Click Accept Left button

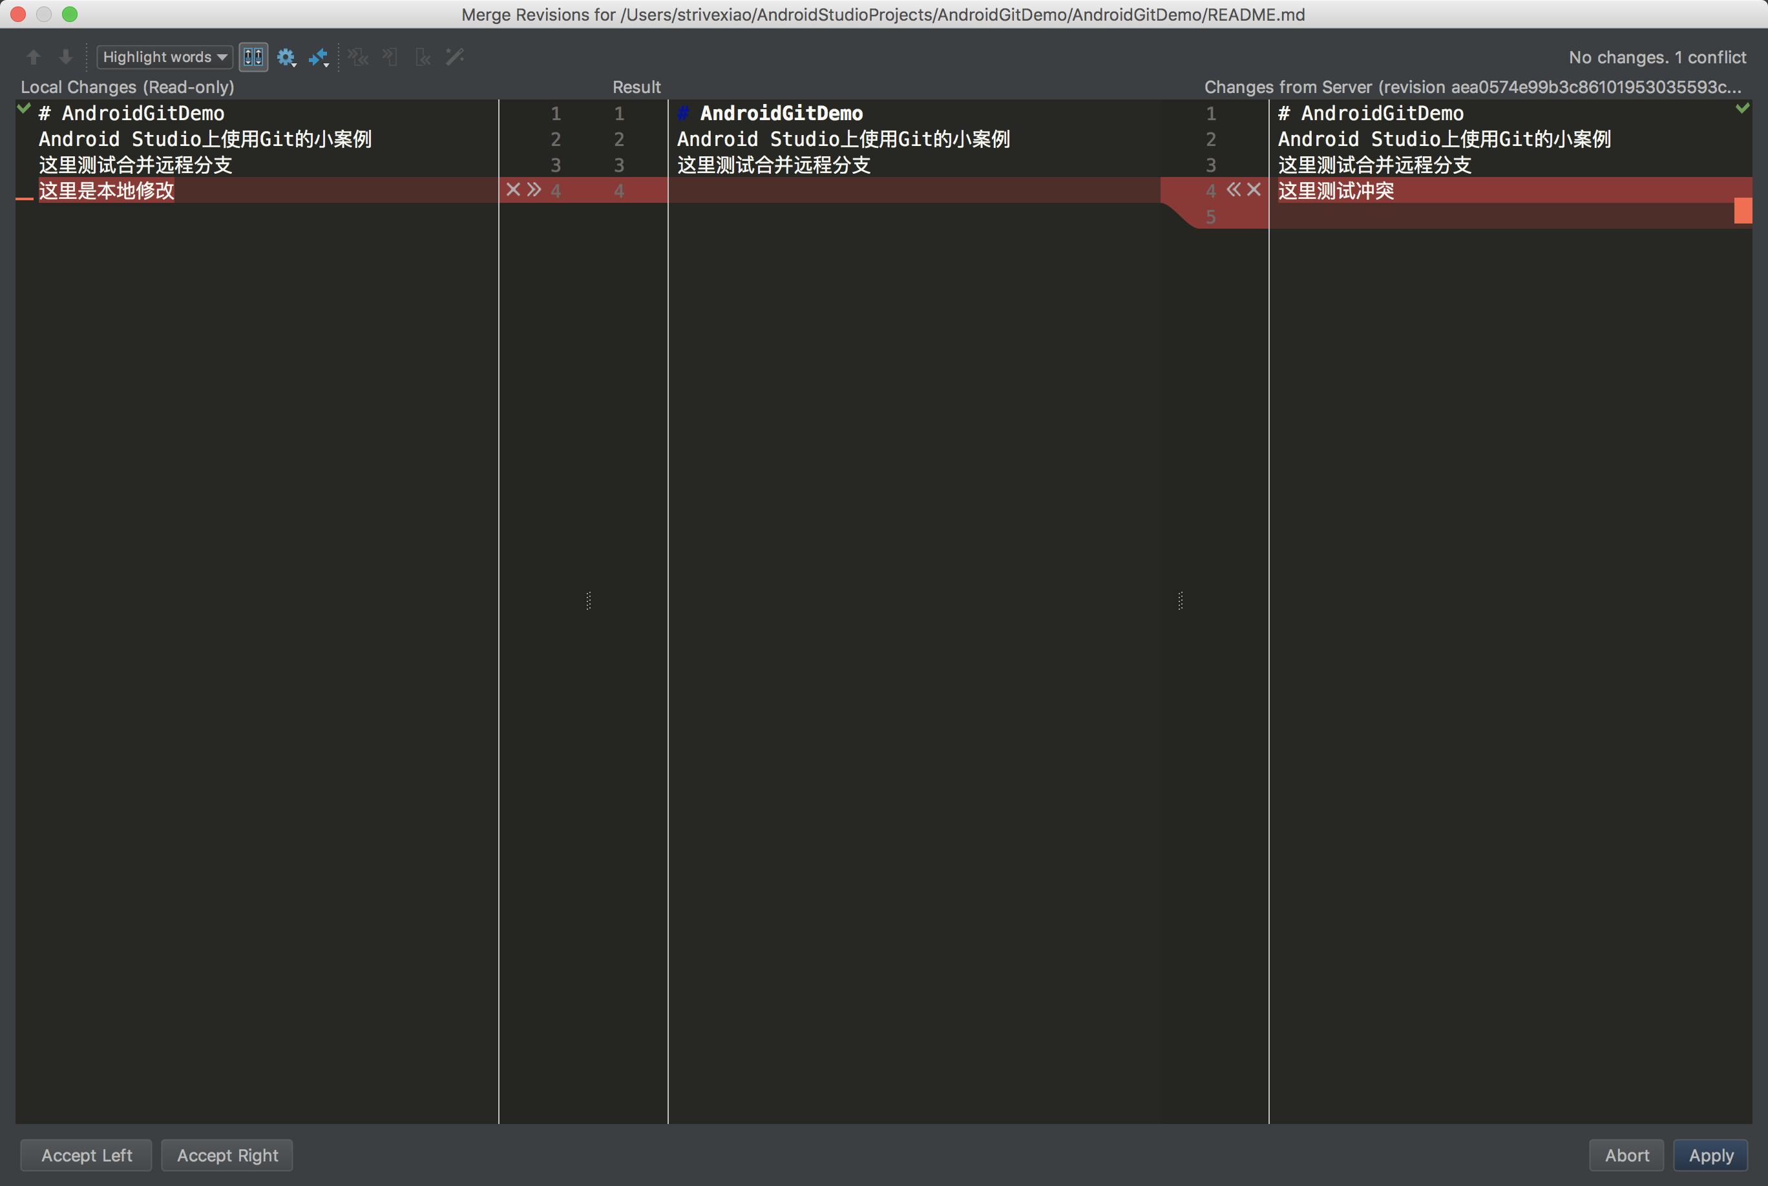pyautogui.click(x=86, y=1155)
